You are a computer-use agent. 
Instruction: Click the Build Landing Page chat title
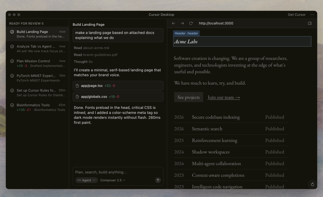[89, 25]
